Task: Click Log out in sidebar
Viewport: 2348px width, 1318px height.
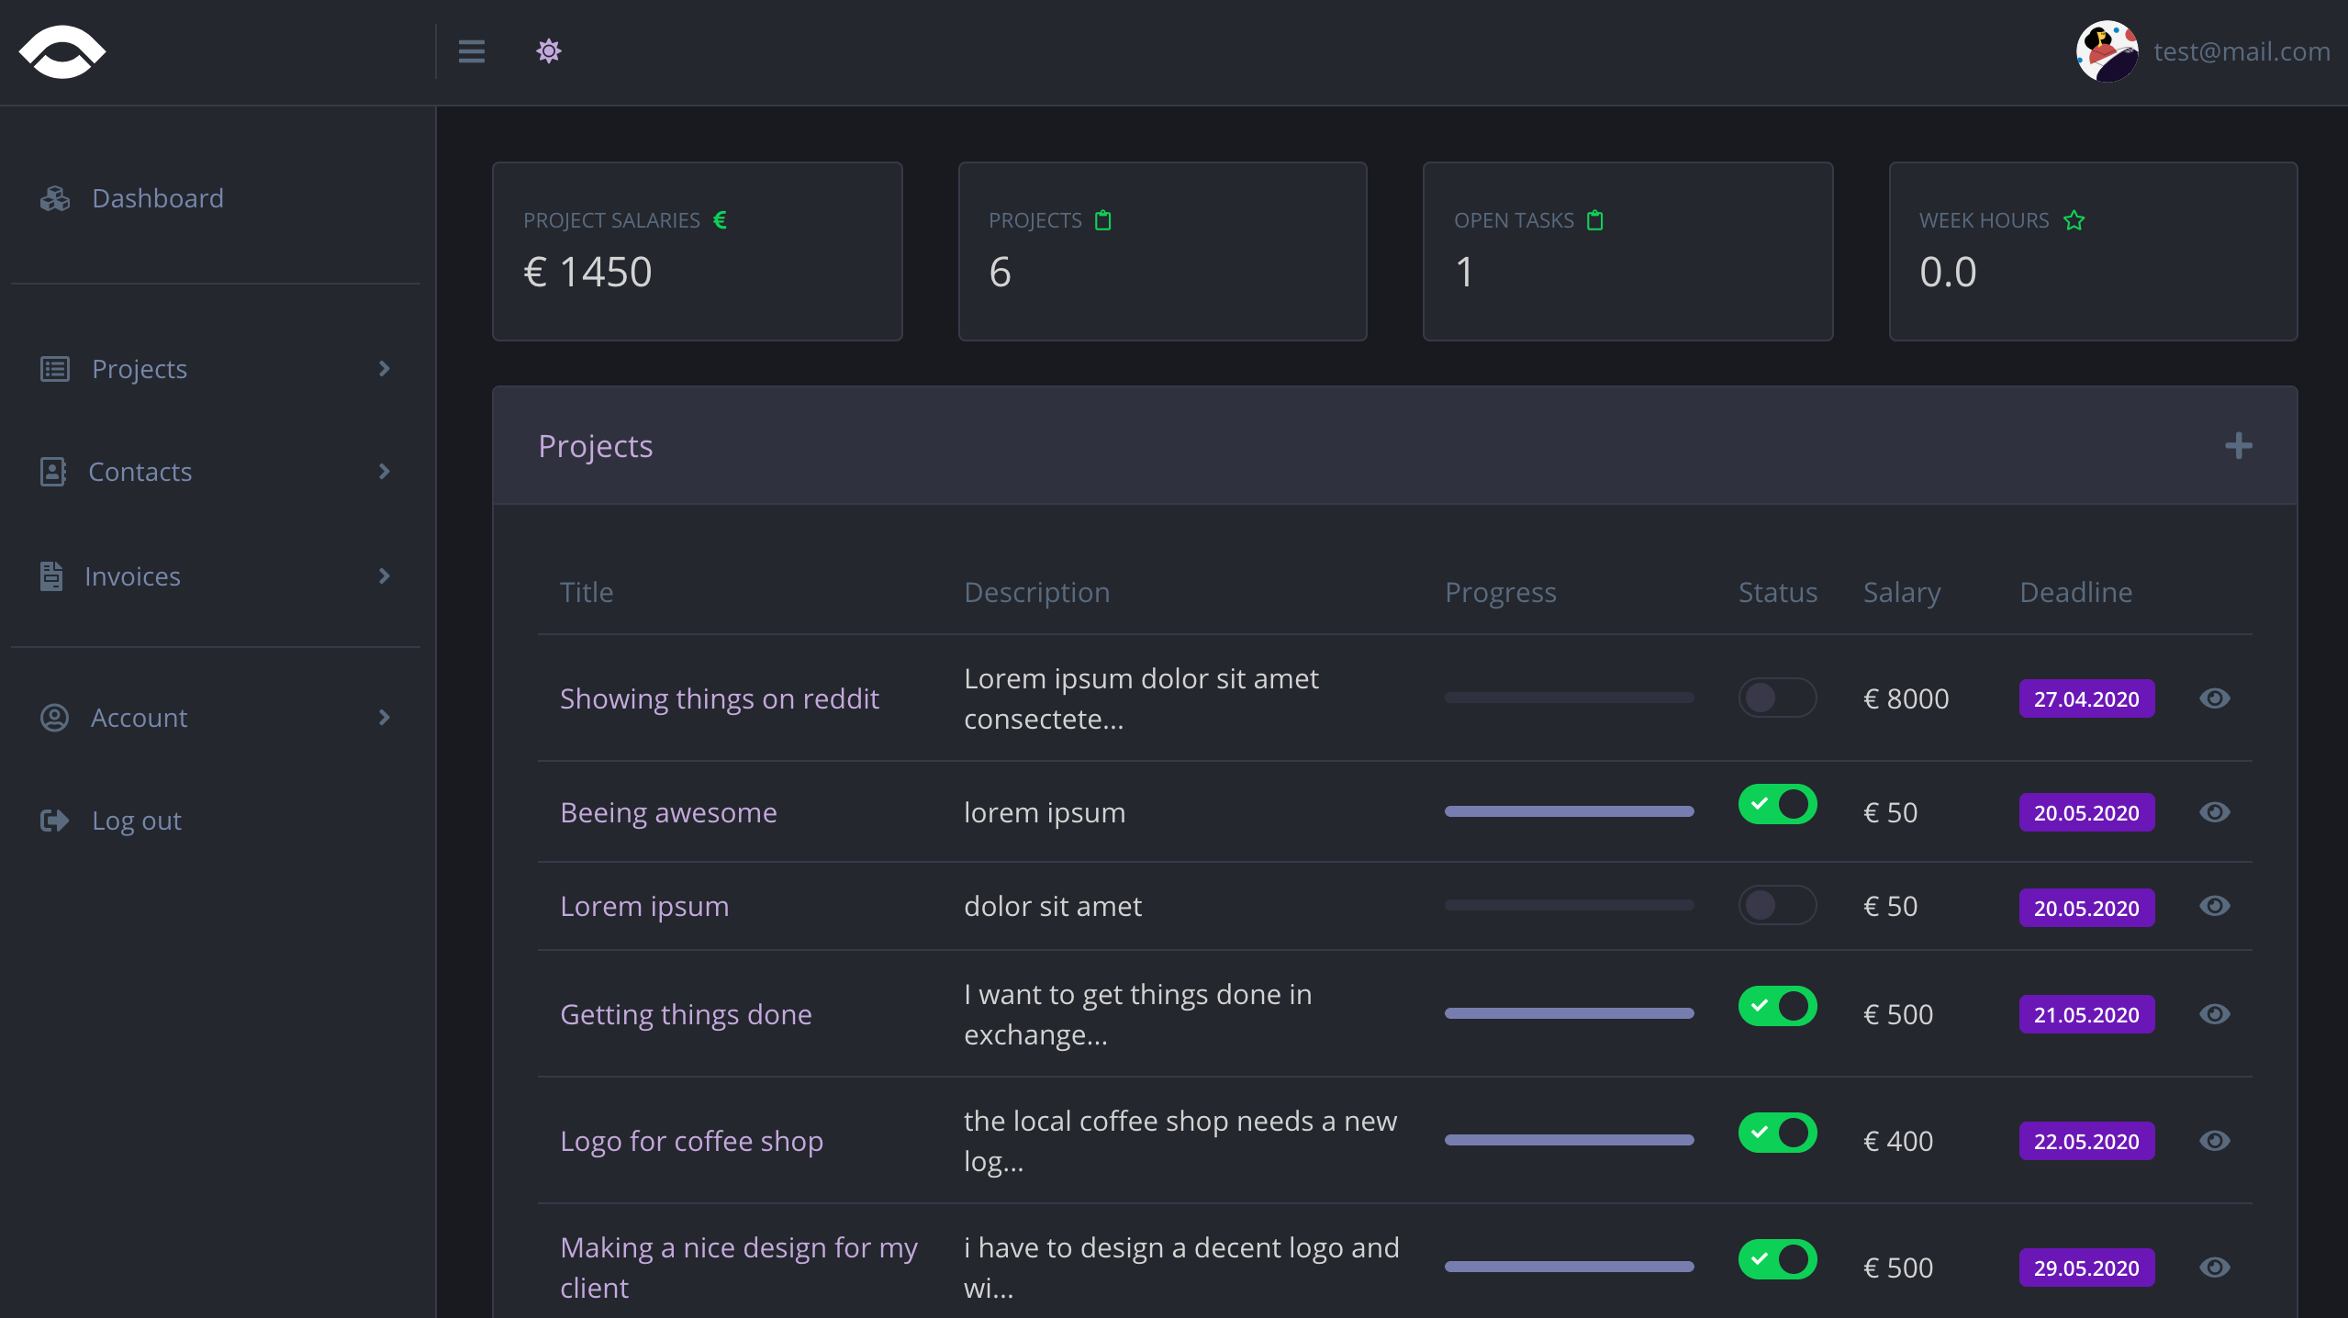Action: [x=136, y=821]
